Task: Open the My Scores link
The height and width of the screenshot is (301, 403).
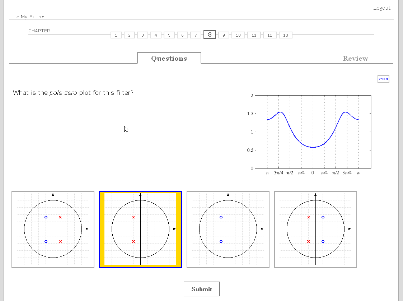Action: pyautogui.click(x=33, y=17)
